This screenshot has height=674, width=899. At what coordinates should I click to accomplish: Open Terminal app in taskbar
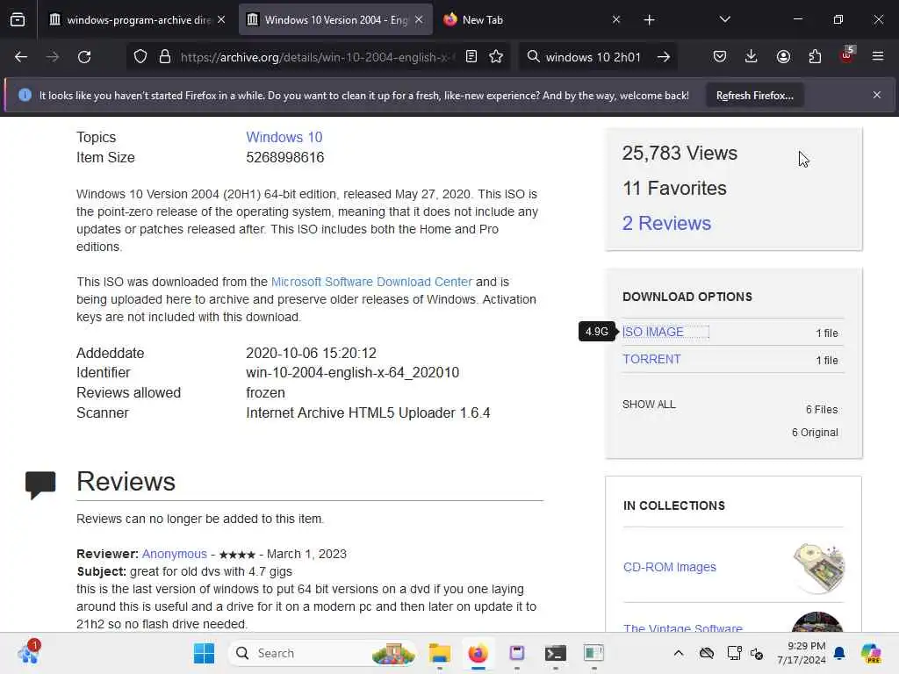pyautogui.click(x=555, y=653)
